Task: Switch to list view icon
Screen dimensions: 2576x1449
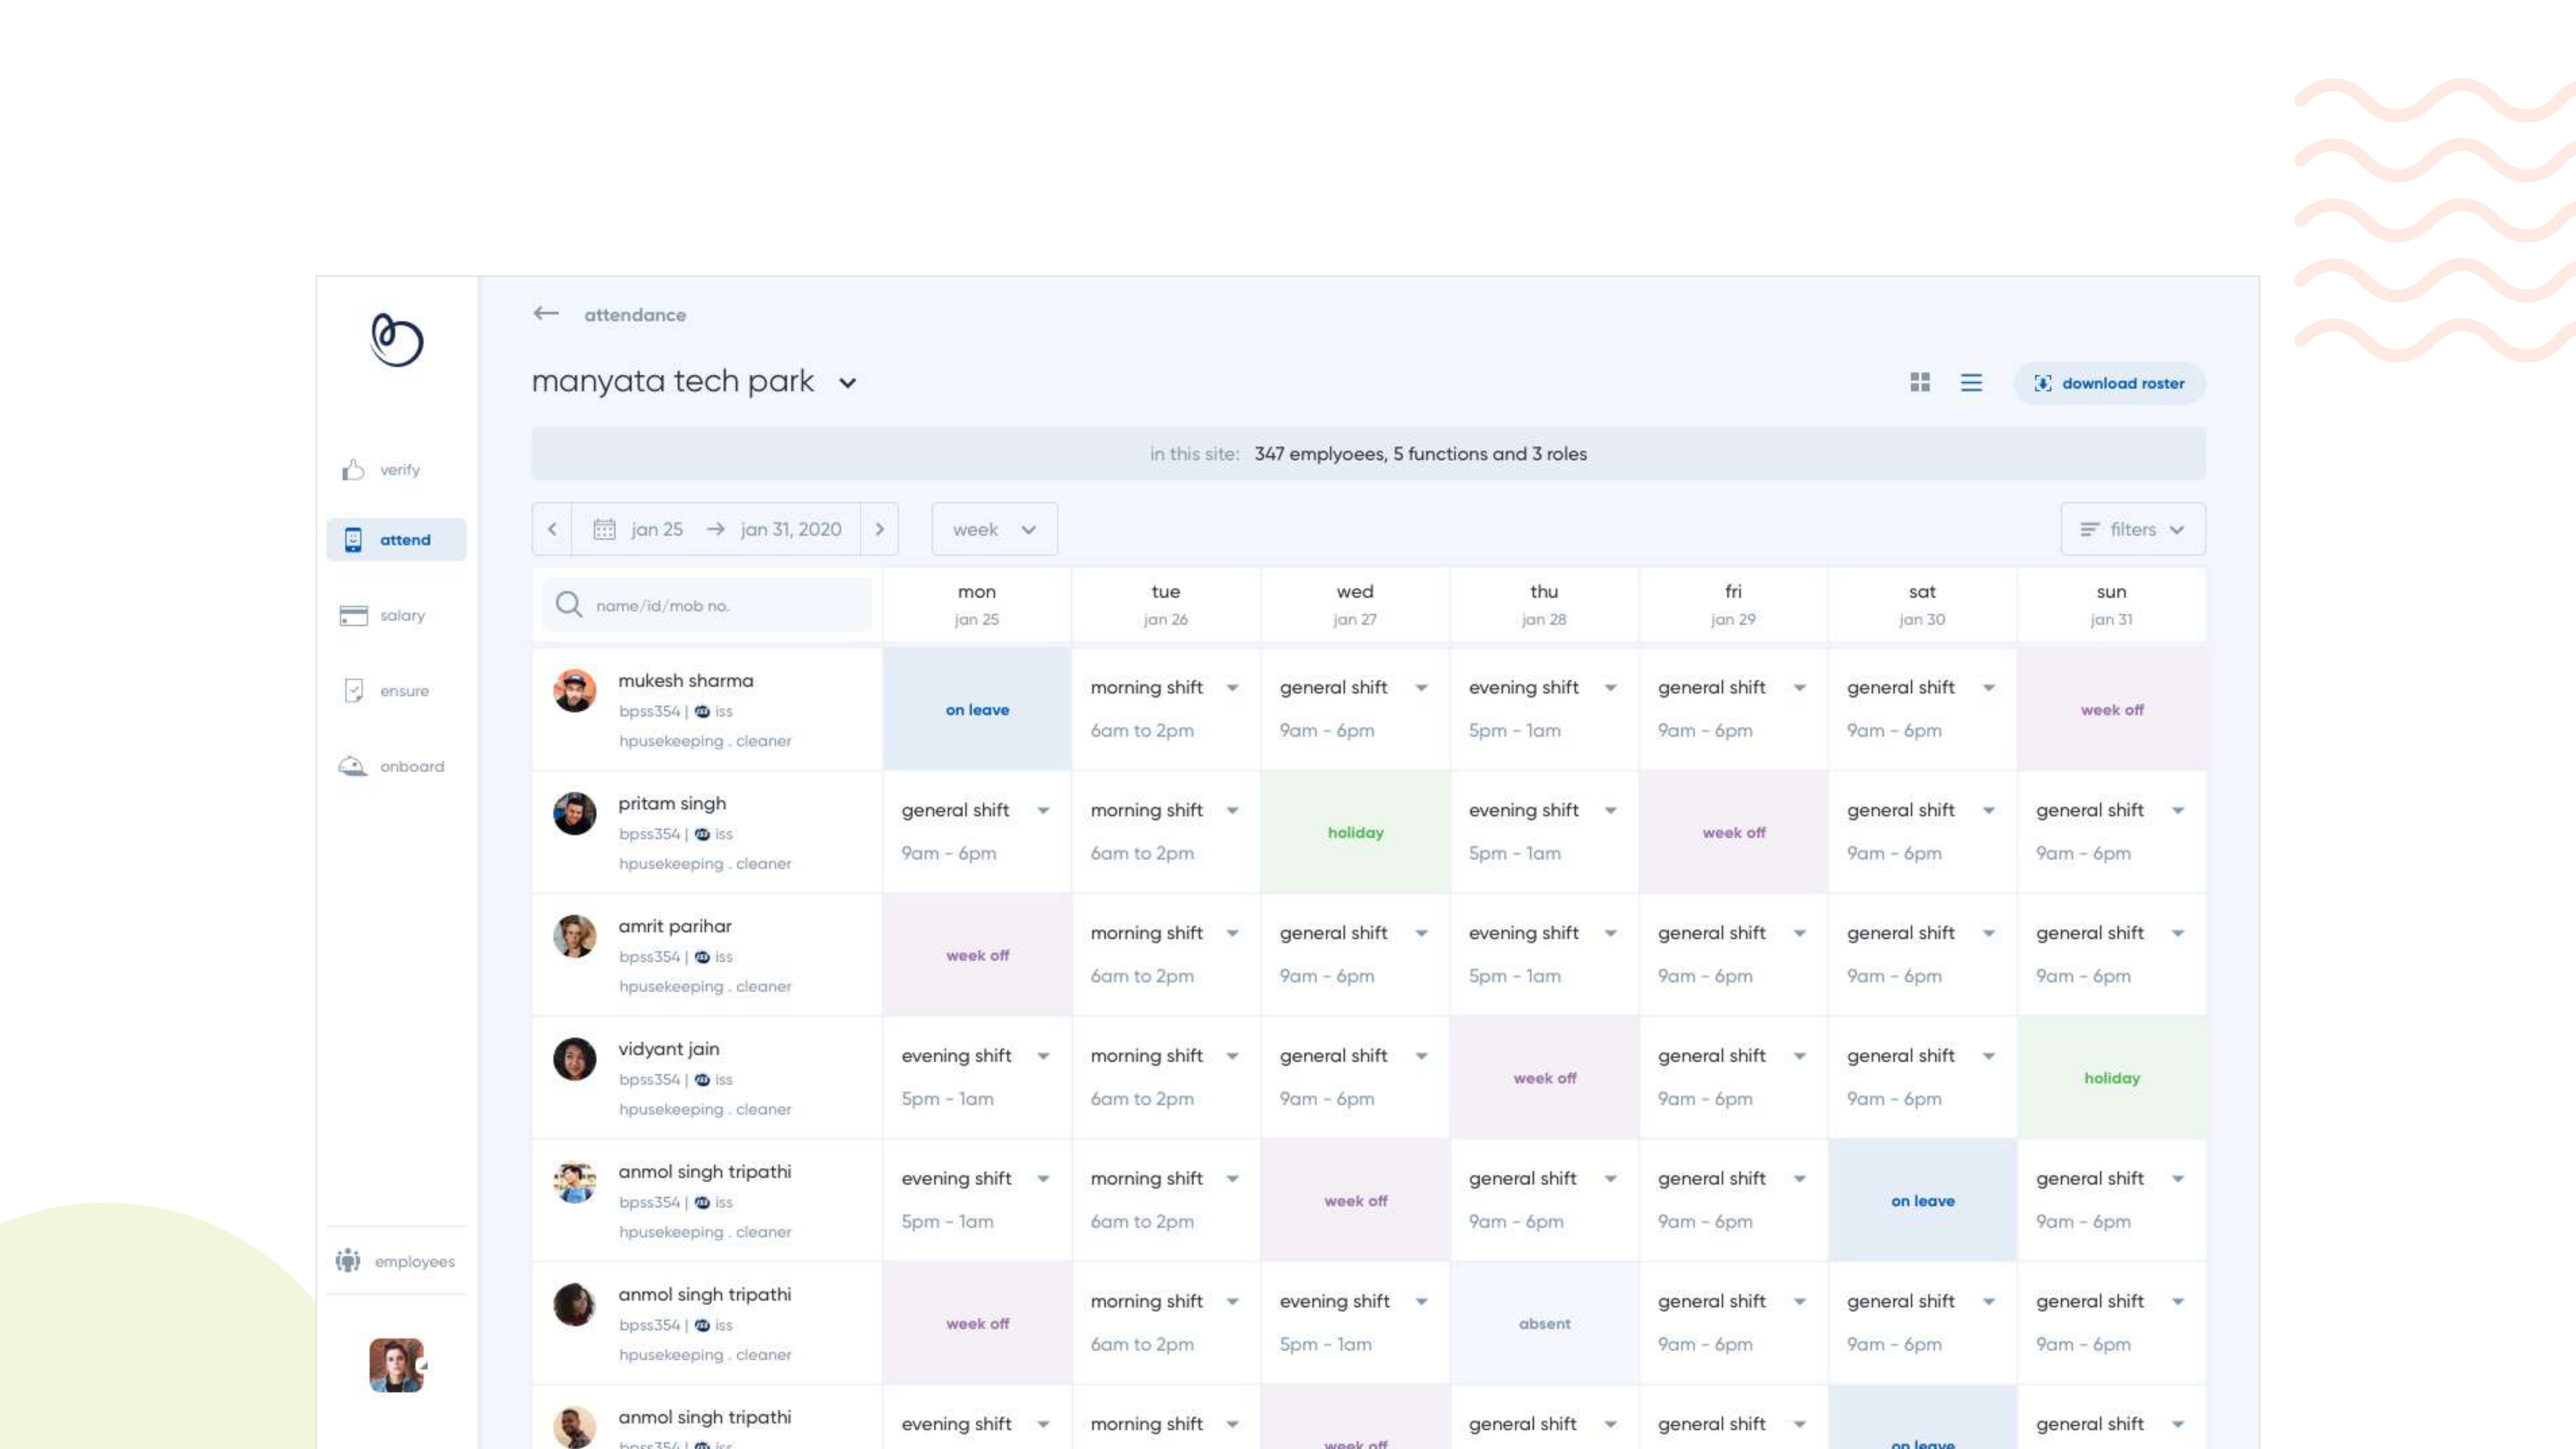Action: (1971, 383)
